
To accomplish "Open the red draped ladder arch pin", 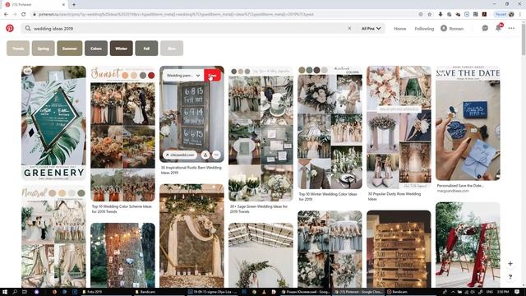I will pyautogui.click(x=468, y=245).
